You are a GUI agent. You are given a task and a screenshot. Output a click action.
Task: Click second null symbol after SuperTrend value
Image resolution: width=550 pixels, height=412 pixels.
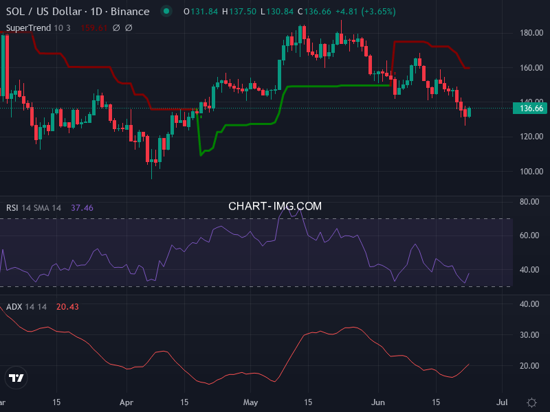(x=129, y=27)
